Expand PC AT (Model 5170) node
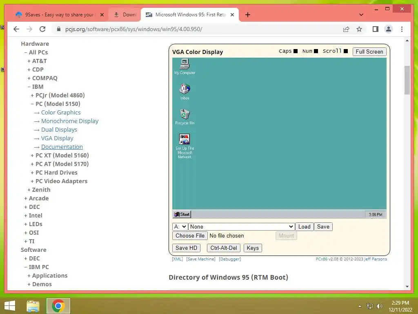Viewport: 418px width, 314px height. 60,164
